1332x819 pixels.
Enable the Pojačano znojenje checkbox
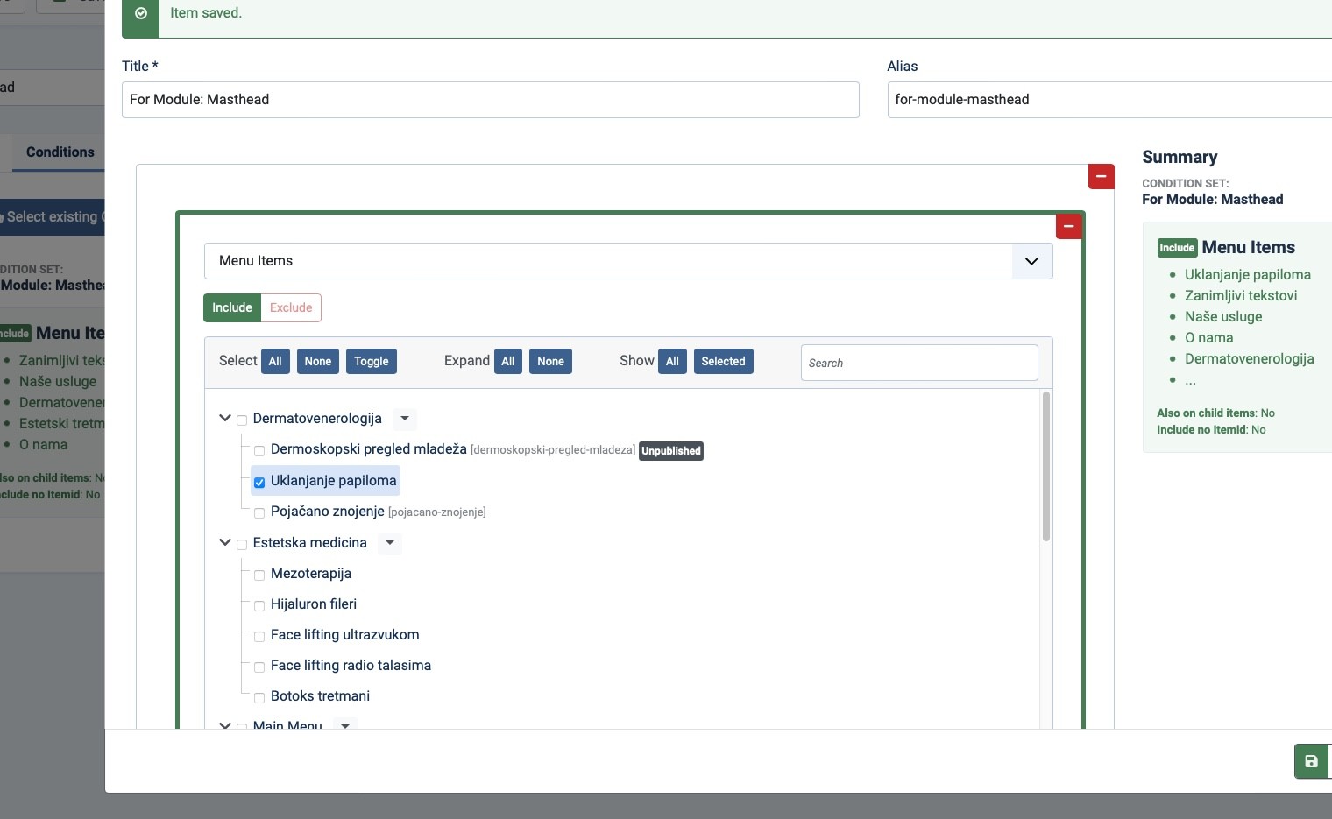(259, 512)
